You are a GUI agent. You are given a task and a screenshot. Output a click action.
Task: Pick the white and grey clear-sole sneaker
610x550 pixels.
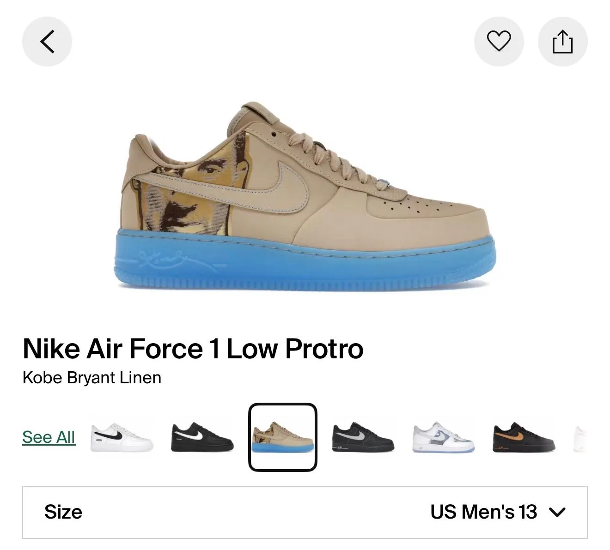444,437
